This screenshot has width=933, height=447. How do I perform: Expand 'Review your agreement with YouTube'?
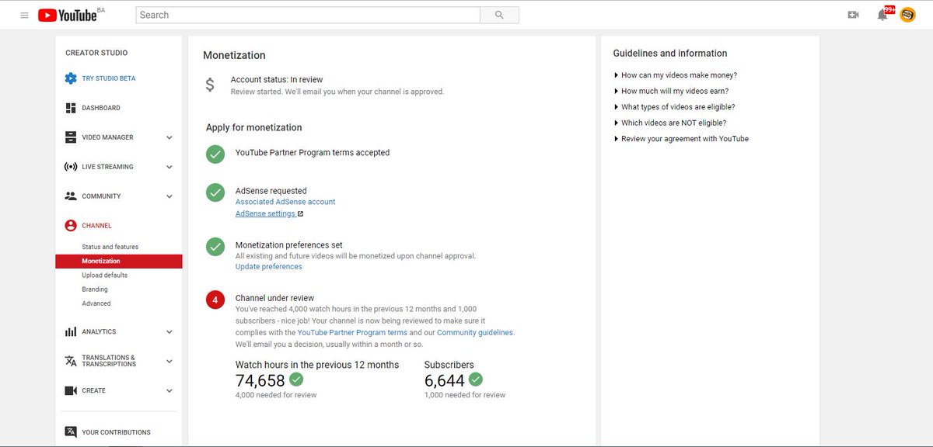tap(681, 139)
